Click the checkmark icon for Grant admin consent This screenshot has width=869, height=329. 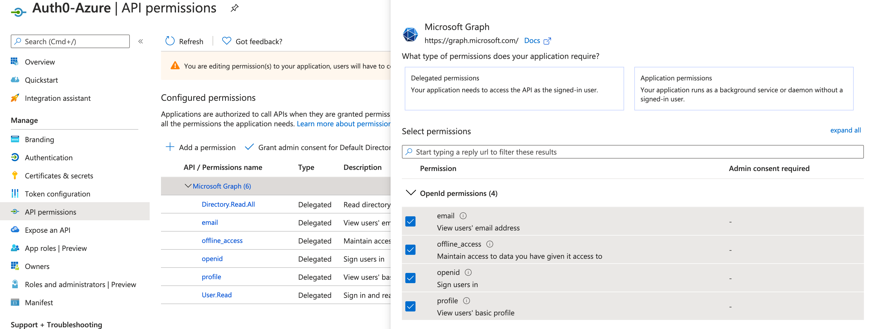point(249,147)
